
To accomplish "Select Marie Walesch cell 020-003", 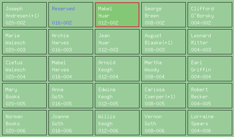I will pyautogui.click(x=24, y=42).
